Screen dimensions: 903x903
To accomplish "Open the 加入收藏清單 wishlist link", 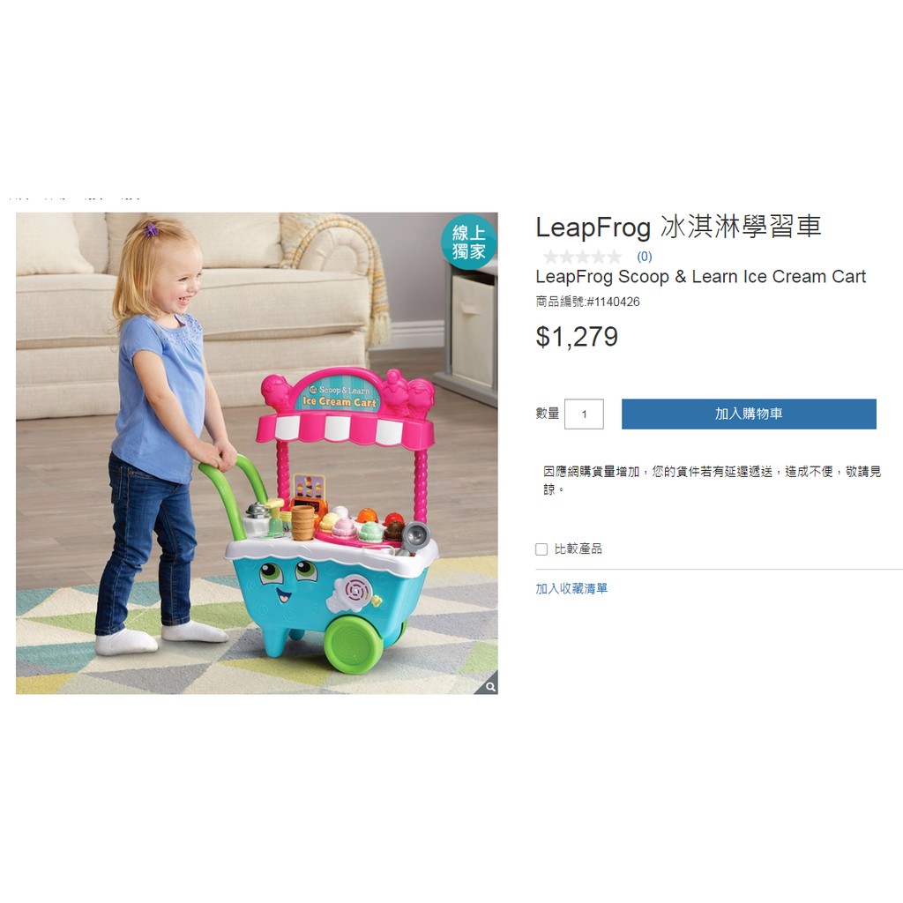I will (571, 588).
